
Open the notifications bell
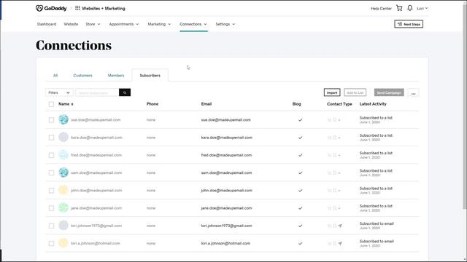tap(410, 8)
